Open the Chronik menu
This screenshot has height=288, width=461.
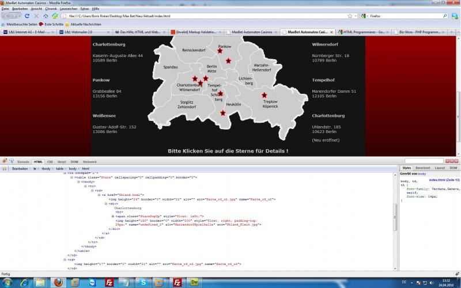coord(51,9)
